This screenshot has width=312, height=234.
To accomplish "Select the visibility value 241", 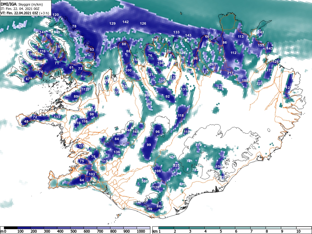I will click(x=261, y=32).
